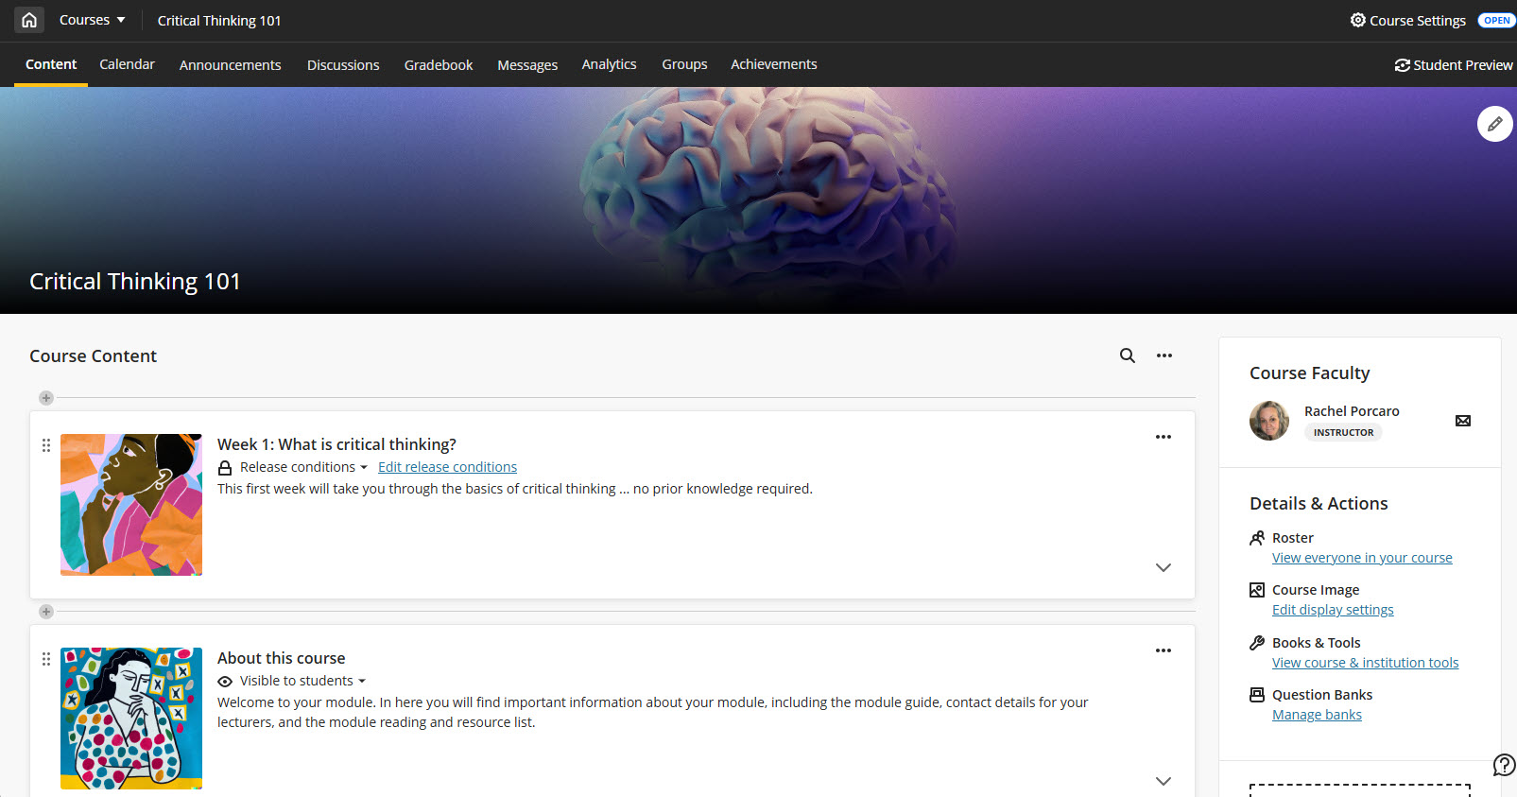1517x797 pixels.
Task: Click the Roster people icon
Action: tap(1257, 538)
